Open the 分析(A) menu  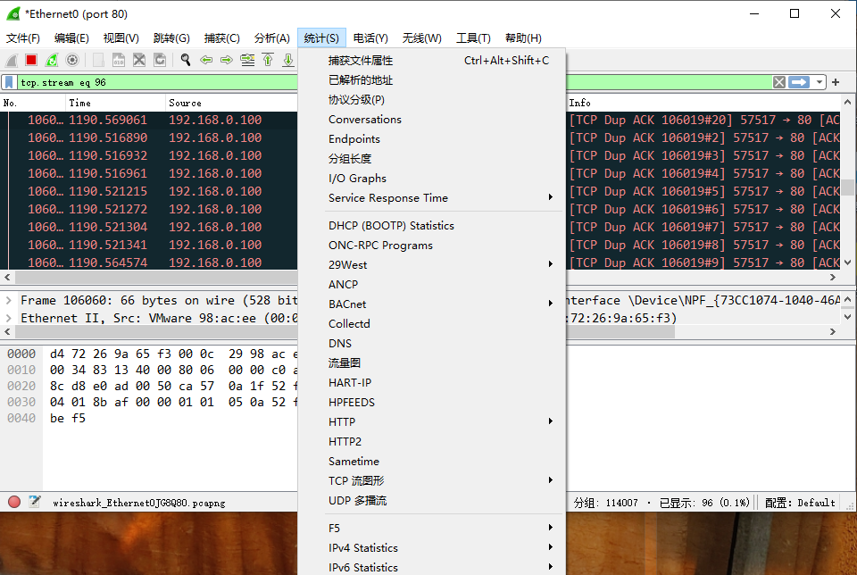[271, 38]
